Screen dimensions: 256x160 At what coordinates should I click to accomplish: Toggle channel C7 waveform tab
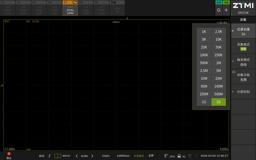tap(70, 8)
